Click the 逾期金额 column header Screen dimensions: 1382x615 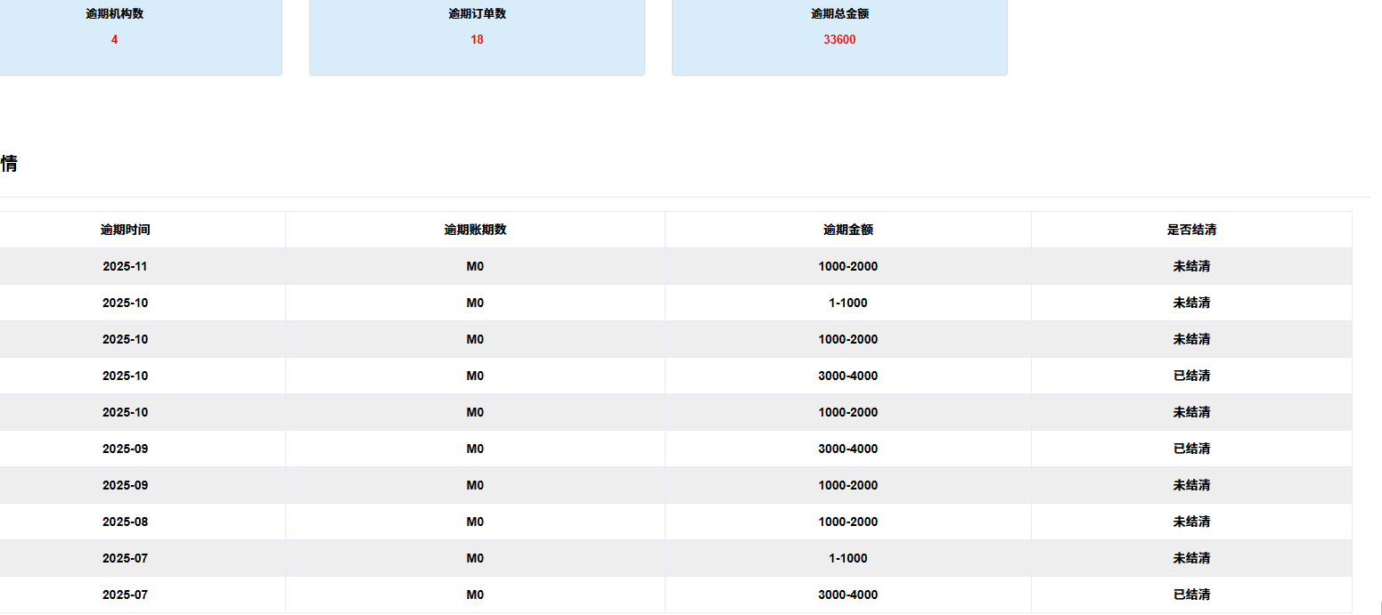847,230
